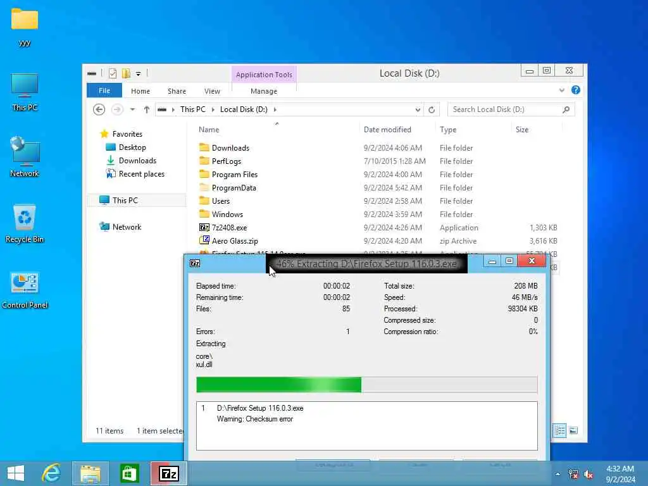The image size is (648, 486).
Task: Click the Windows Start button
Action: tap(16, 473)
